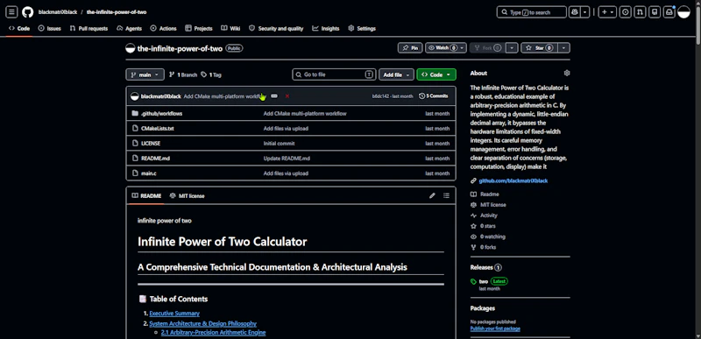Click the 1 Branch link
The image size is (701, 339).
click(x=183, y=74)
